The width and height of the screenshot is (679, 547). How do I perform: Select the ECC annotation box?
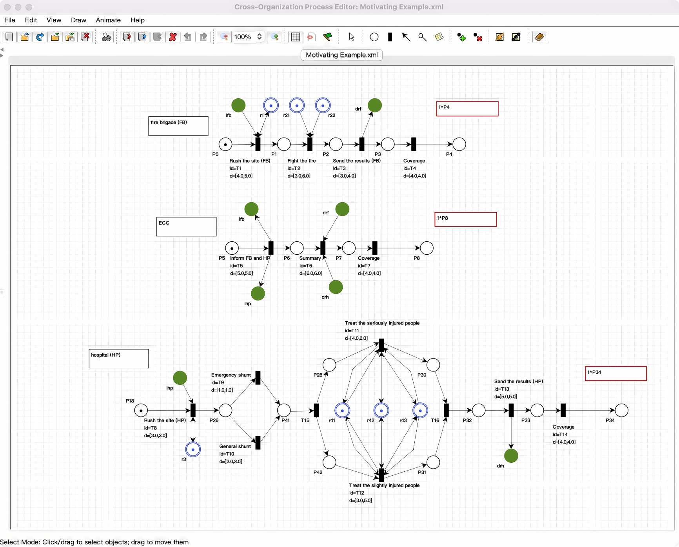(187, 226)
